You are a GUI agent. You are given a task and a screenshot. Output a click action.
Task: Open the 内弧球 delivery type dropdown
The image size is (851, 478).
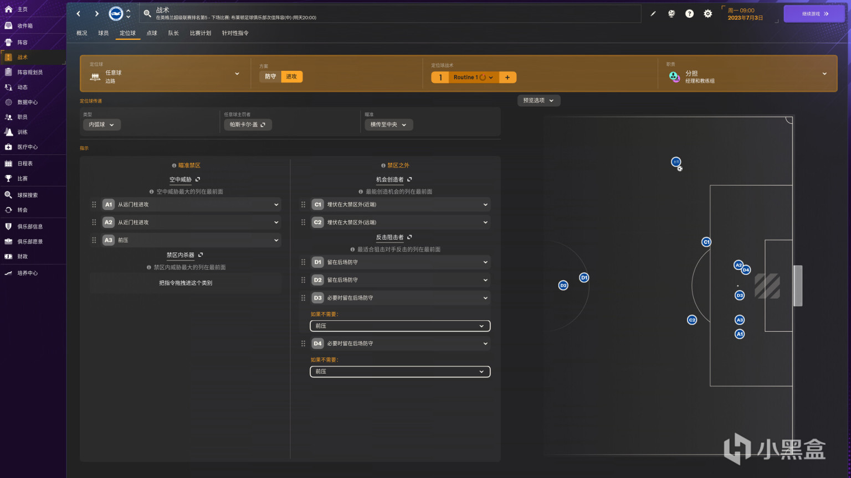tap(102, 125)
